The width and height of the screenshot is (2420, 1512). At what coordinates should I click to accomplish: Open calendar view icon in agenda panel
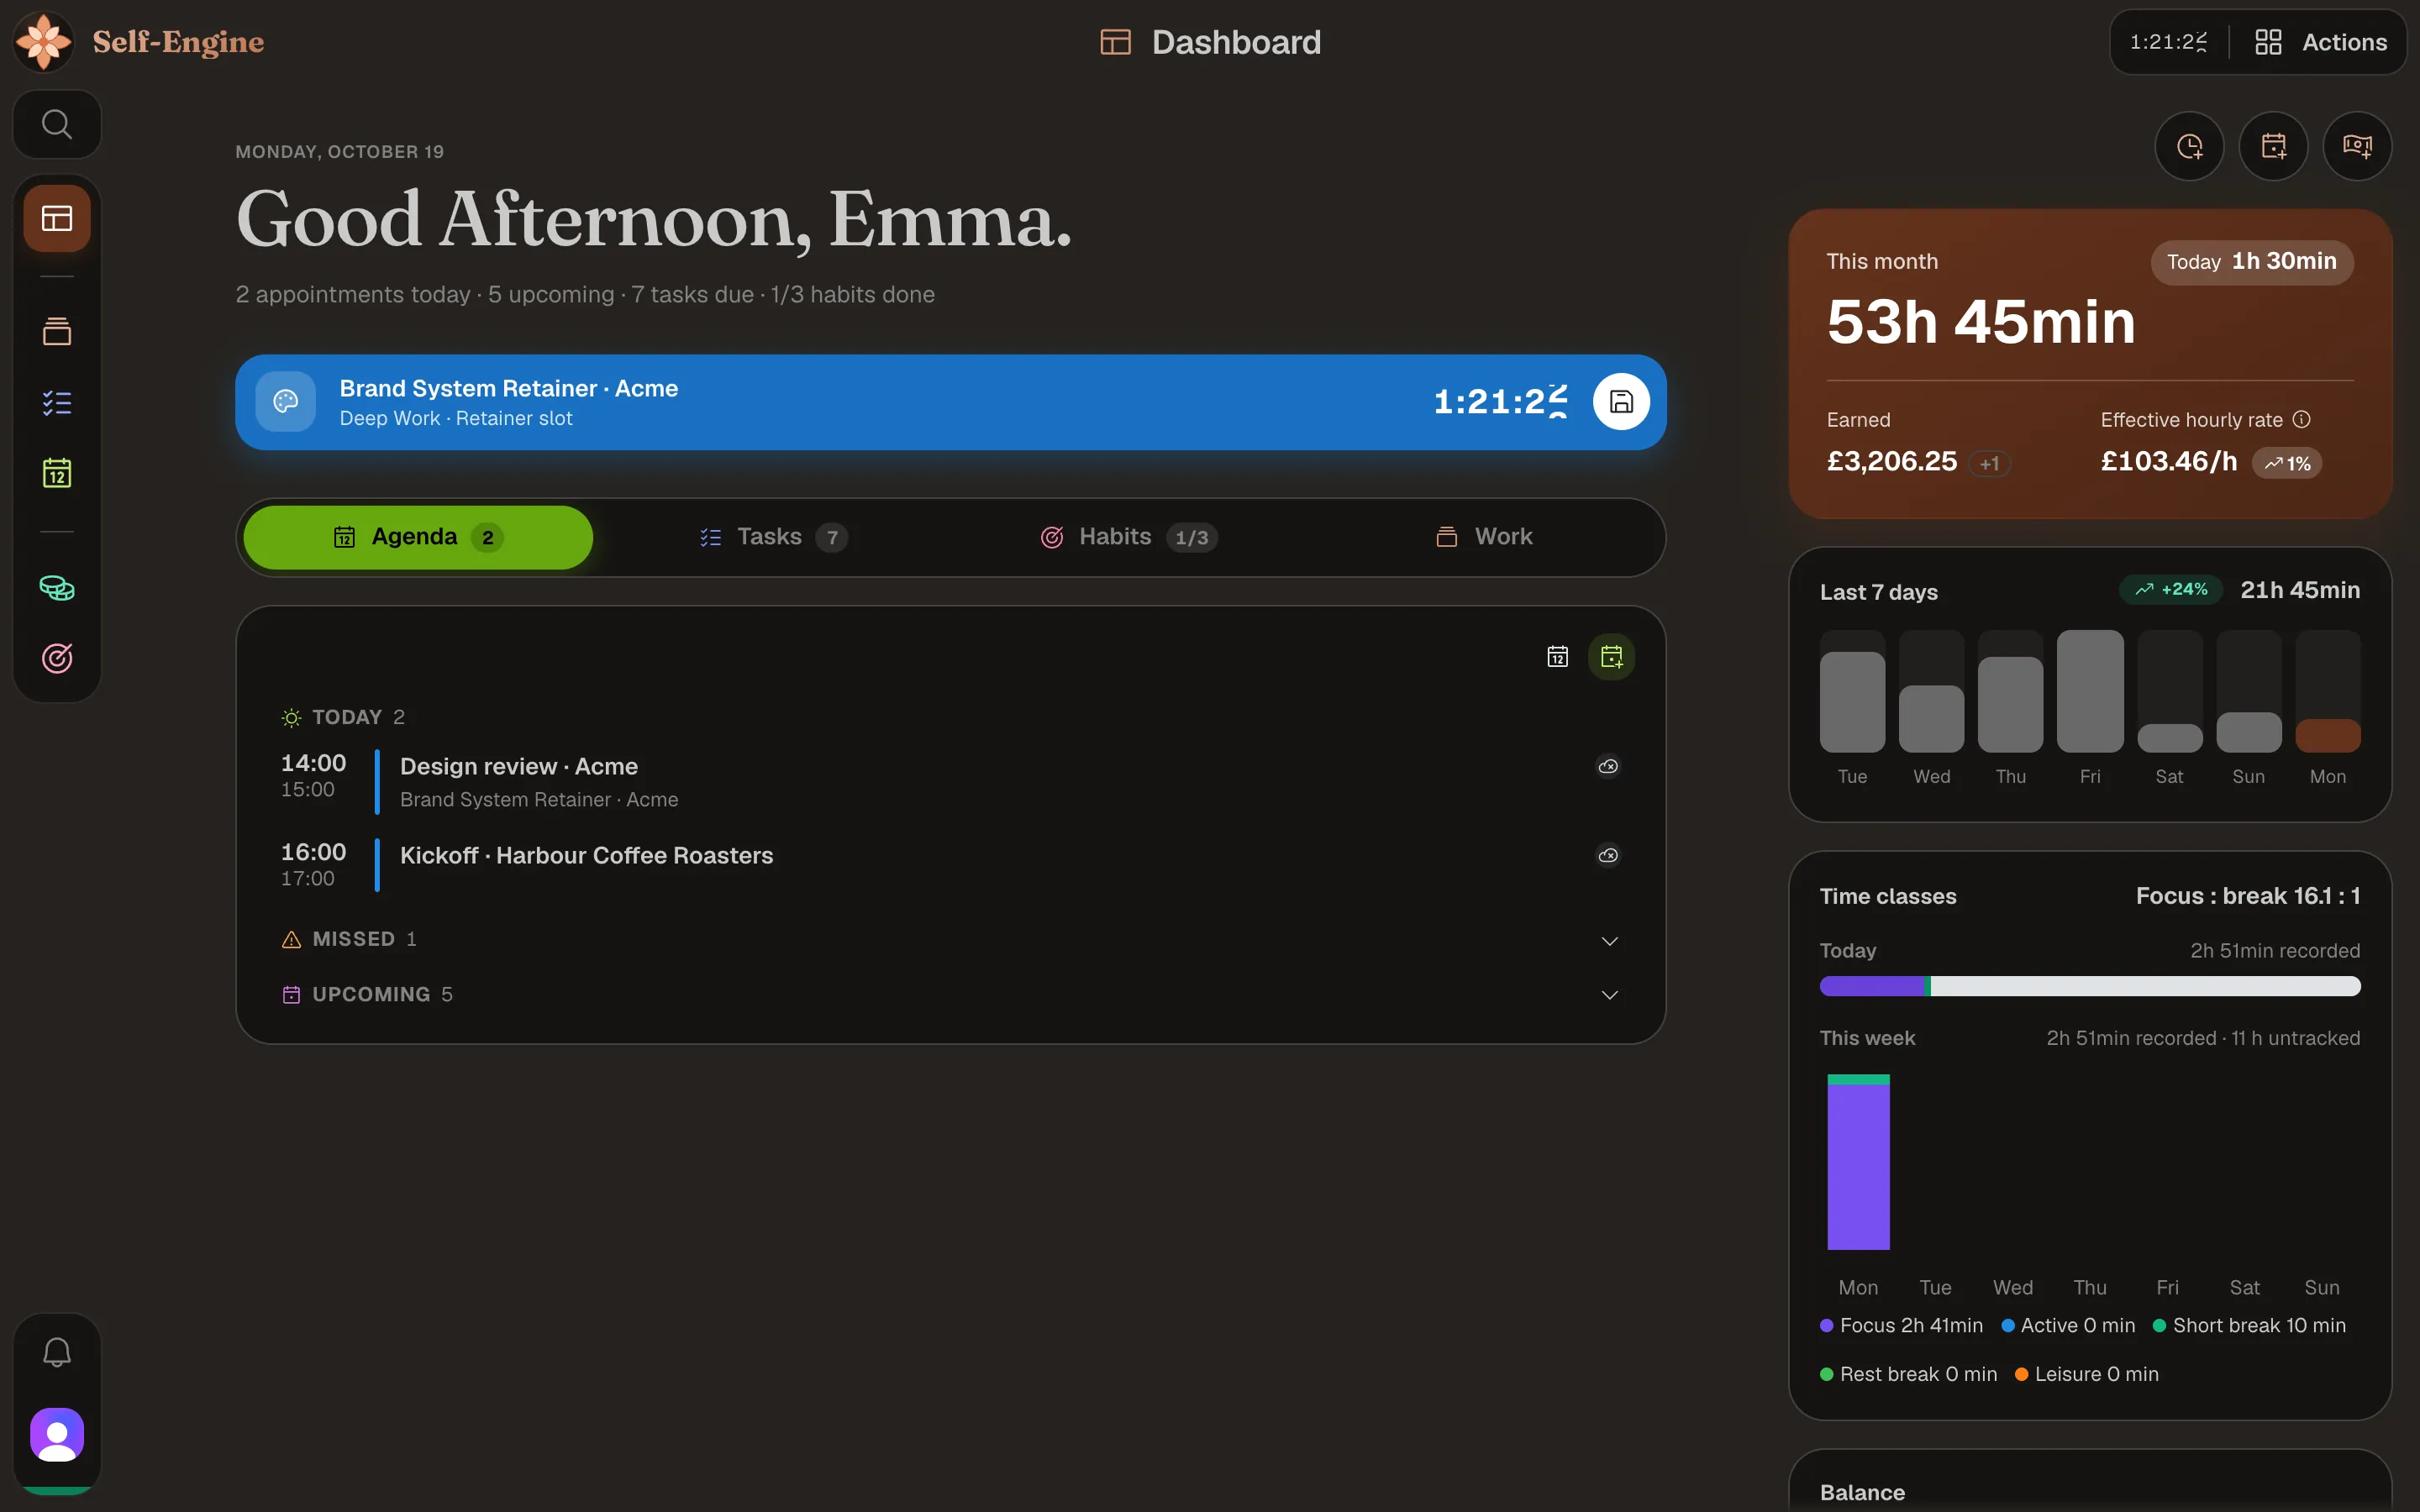(1558, 657)
